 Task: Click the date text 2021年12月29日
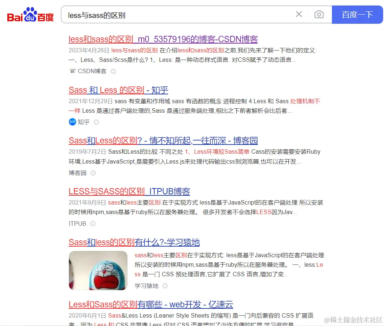coord(90,101)
